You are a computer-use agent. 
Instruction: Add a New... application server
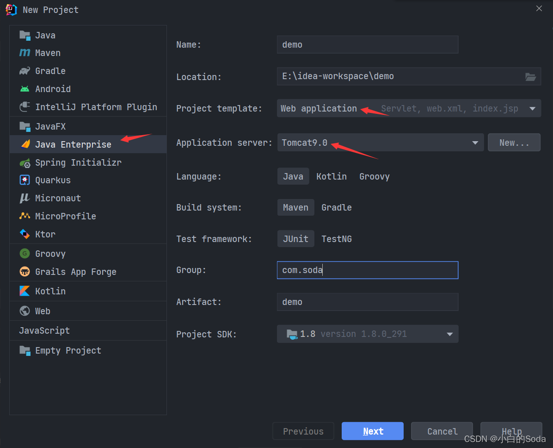click(x=514, y=142)
